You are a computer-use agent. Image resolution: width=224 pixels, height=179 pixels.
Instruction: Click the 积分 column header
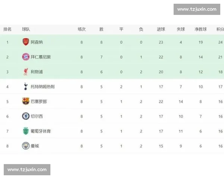pyautogui.click(x=220, y=29)
